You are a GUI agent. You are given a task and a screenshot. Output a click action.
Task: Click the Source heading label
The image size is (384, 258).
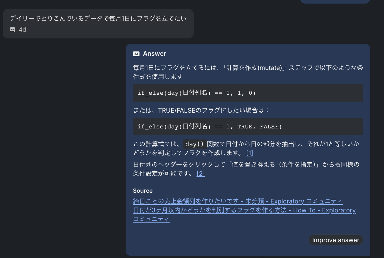point(143,191)
